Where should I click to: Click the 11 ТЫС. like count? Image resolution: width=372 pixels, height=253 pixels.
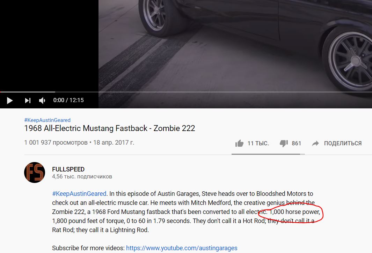point(258,143)
